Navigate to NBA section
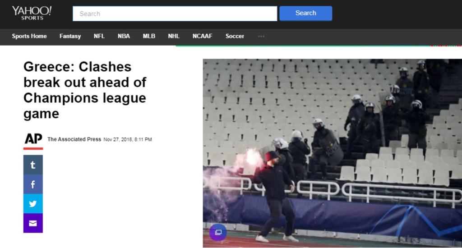Image resolution: width=462 pixels, height=248 pixels. (124, 36)
